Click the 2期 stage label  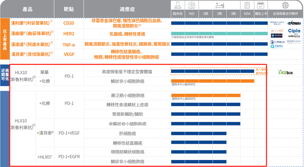coord(220,14)
